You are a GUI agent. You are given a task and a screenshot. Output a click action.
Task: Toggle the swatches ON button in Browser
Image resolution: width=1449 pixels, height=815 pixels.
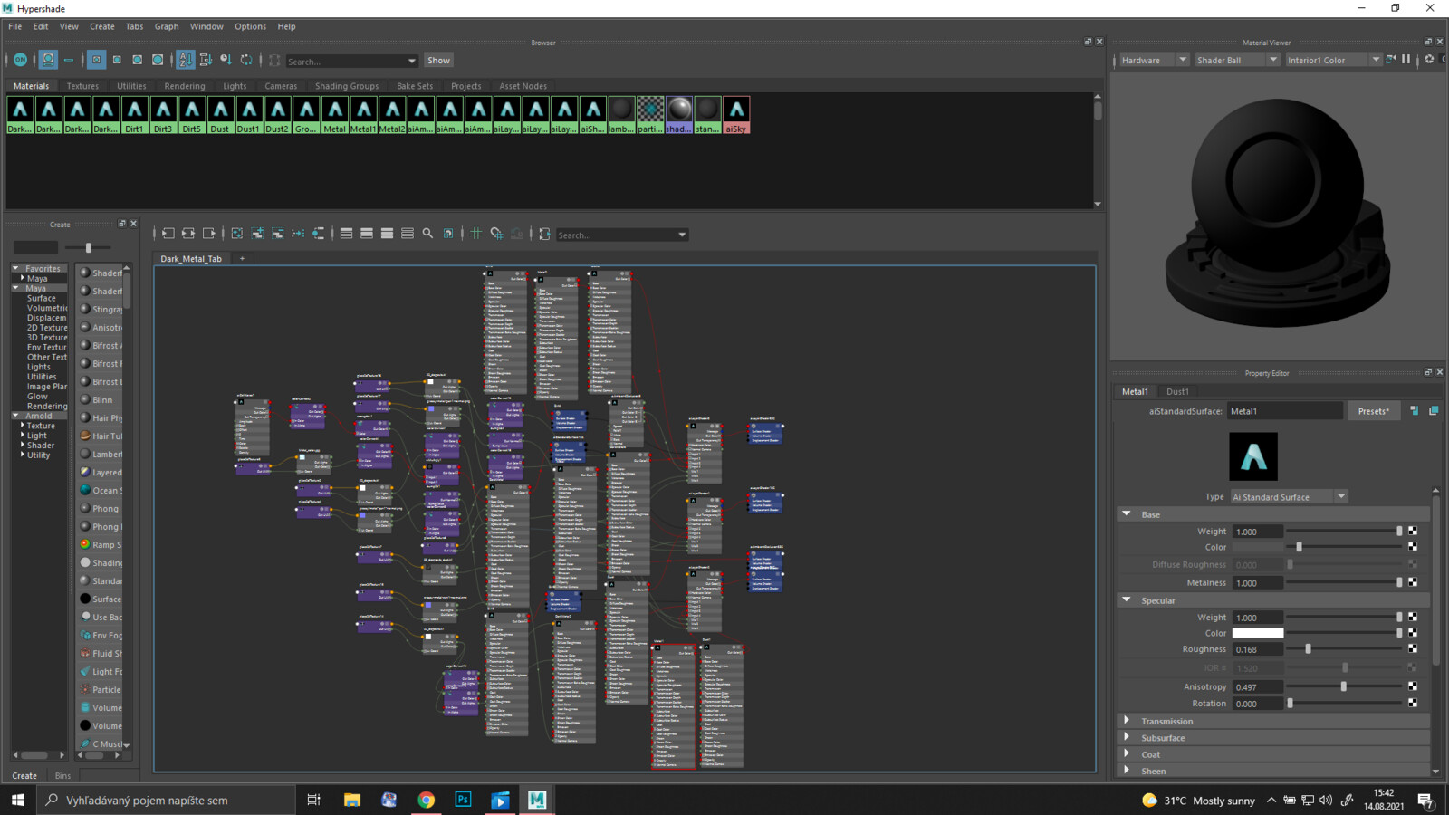point(20,60)
